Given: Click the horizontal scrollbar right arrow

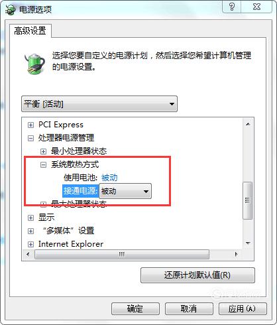Looking at the screenshot, I should [x=237, y=254].
